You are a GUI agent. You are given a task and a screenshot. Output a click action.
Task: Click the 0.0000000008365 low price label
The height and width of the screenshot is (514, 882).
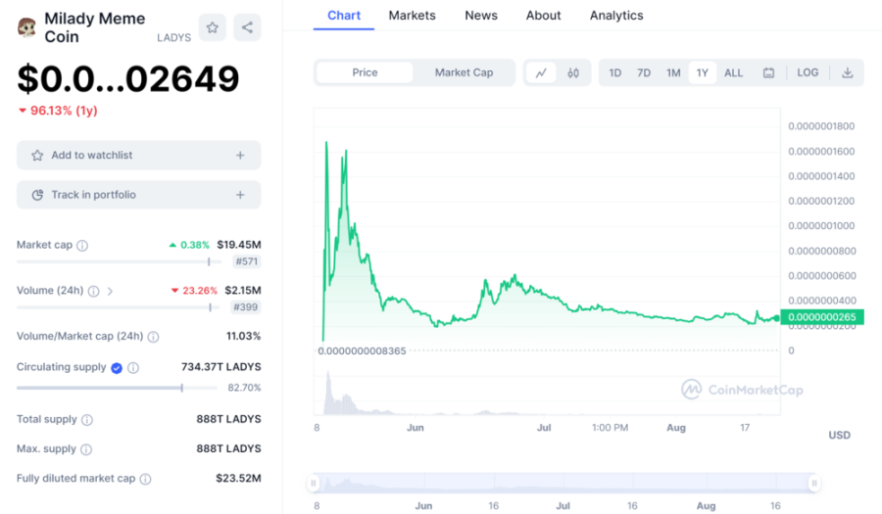[362, 351]
